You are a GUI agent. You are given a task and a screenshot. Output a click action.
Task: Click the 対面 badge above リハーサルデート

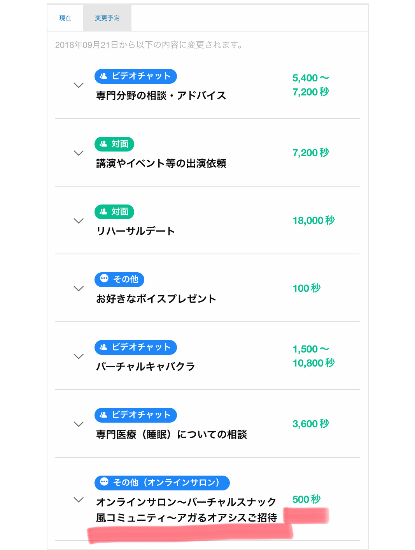pos(114,212)
